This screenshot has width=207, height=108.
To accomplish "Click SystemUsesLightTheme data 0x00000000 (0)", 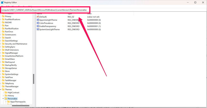I will click(x=94, y=29).
